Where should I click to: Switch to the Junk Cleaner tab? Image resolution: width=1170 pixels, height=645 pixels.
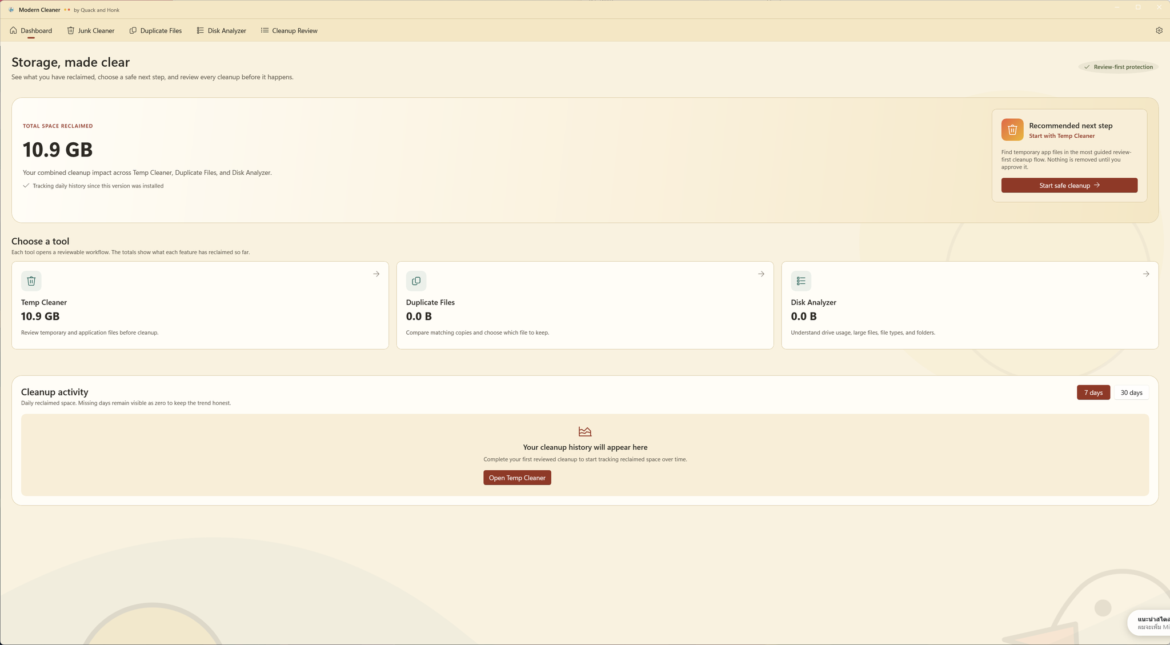[91, 30]
